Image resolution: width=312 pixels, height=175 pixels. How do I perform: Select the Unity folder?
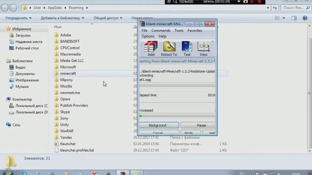64,124
